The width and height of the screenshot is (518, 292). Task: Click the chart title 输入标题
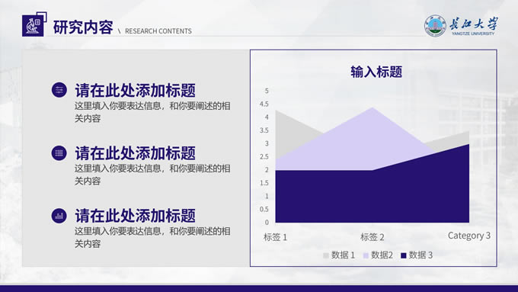(x=376, y=72)
